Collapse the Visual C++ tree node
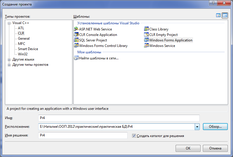 pyautogui.click(x=9, y=23)
